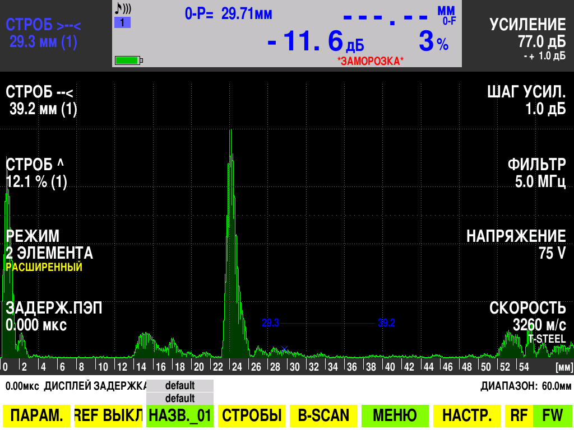Toggle REF ВЫКЛ reference mode on
Image resolution: width=574 pixels, height=430 pixels.
pyautogui.click(x=108, y=416)
